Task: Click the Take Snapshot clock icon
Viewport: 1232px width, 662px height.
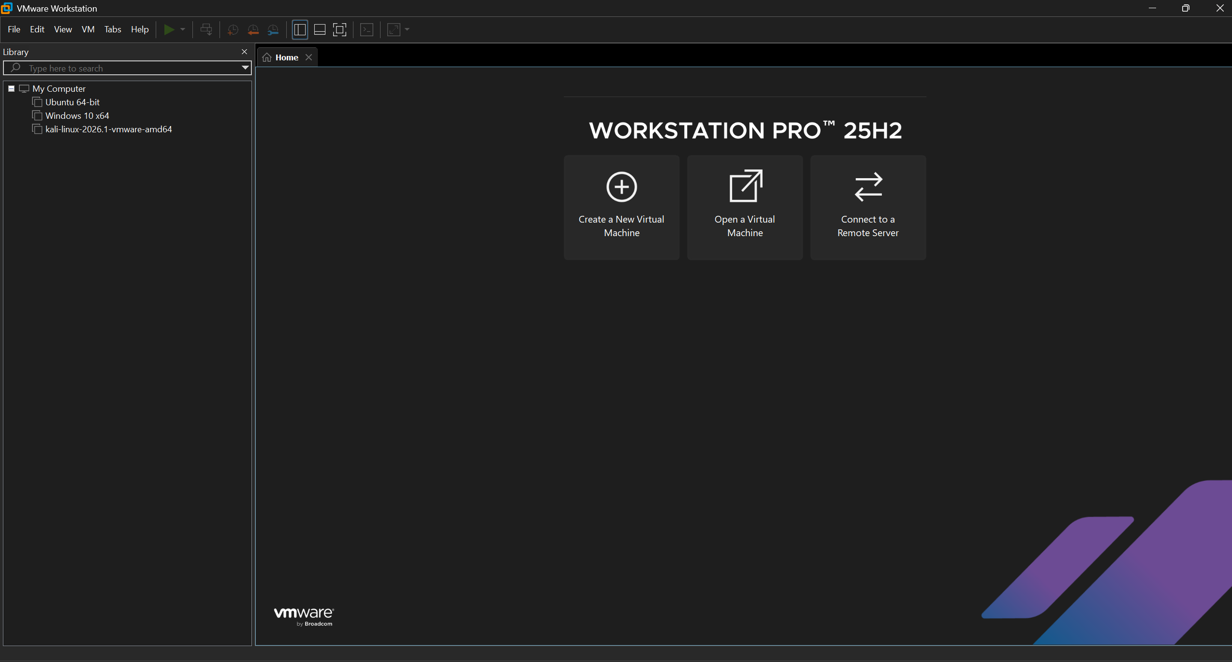Action: pos(233,30)
